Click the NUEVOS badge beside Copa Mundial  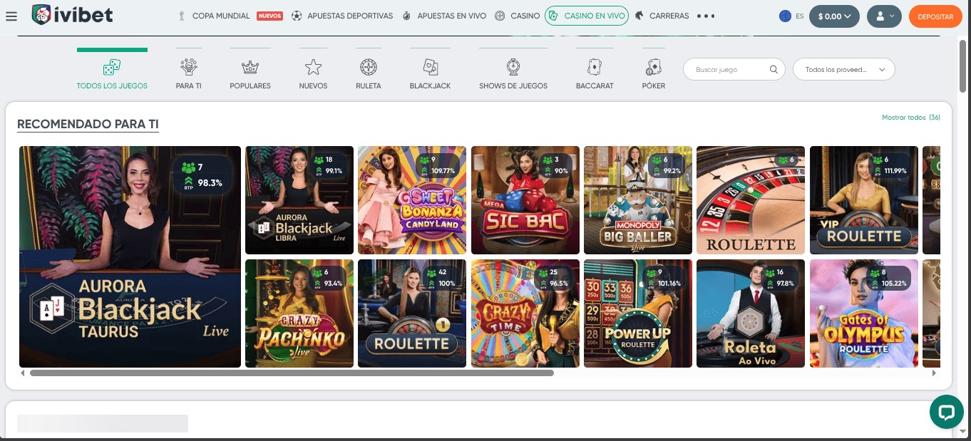(x=269, y=16)
